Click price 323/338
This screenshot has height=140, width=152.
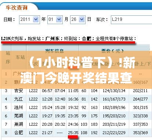point(140,116)
